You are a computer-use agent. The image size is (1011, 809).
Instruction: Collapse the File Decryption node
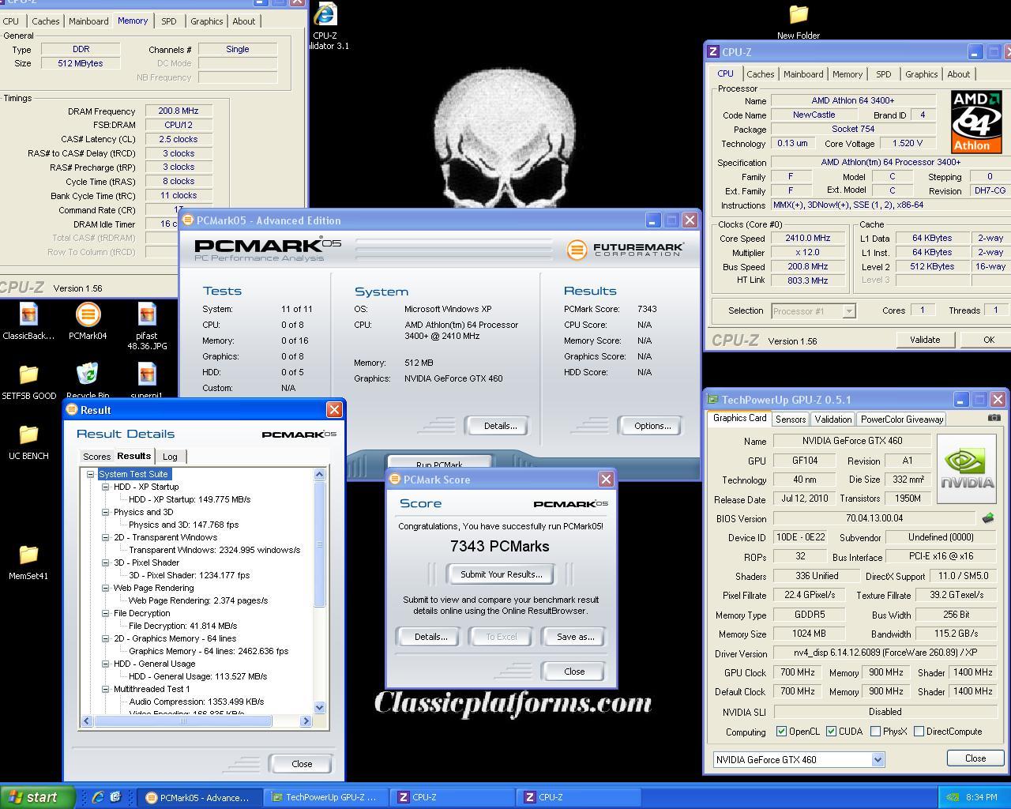pos(105,613)
